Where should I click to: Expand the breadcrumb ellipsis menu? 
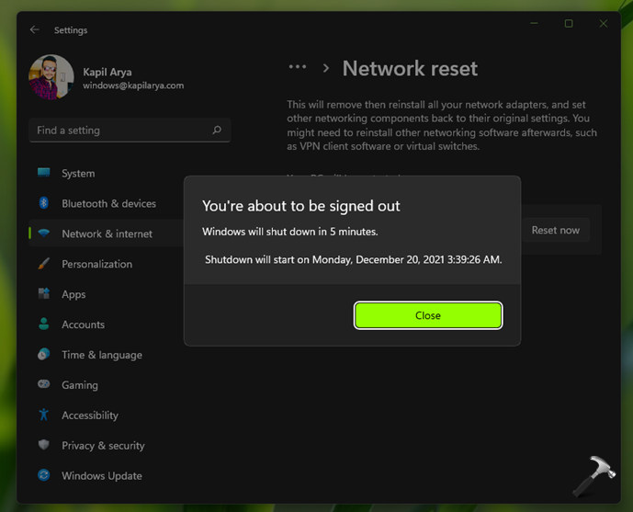pos(297,68)
